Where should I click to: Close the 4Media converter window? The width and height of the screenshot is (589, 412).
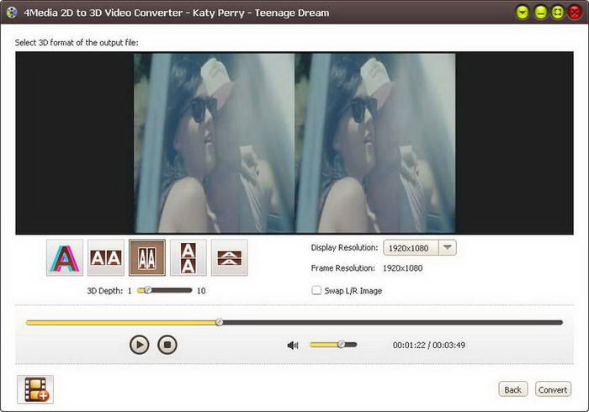tap(575, 13)
